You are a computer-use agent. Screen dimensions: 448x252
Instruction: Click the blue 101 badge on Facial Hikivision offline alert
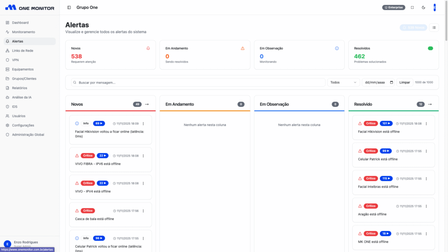click(x=386, y=123)
